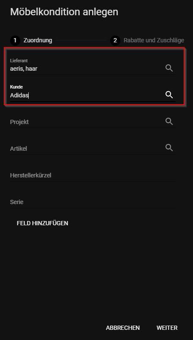
Task: Click the small Kunde field label
Action: [x=16, y=87]
